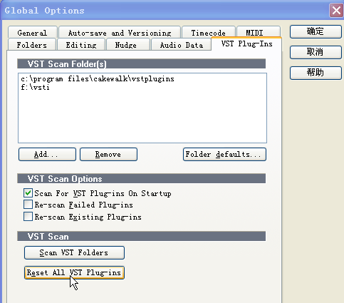Disable Scan For VST Plug-ins On Startup
The image size is (344, 303).
[28, 193]
